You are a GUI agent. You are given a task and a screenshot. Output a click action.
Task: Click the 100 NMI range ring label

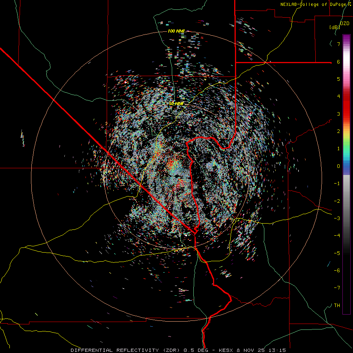click(x=176, y=31)
